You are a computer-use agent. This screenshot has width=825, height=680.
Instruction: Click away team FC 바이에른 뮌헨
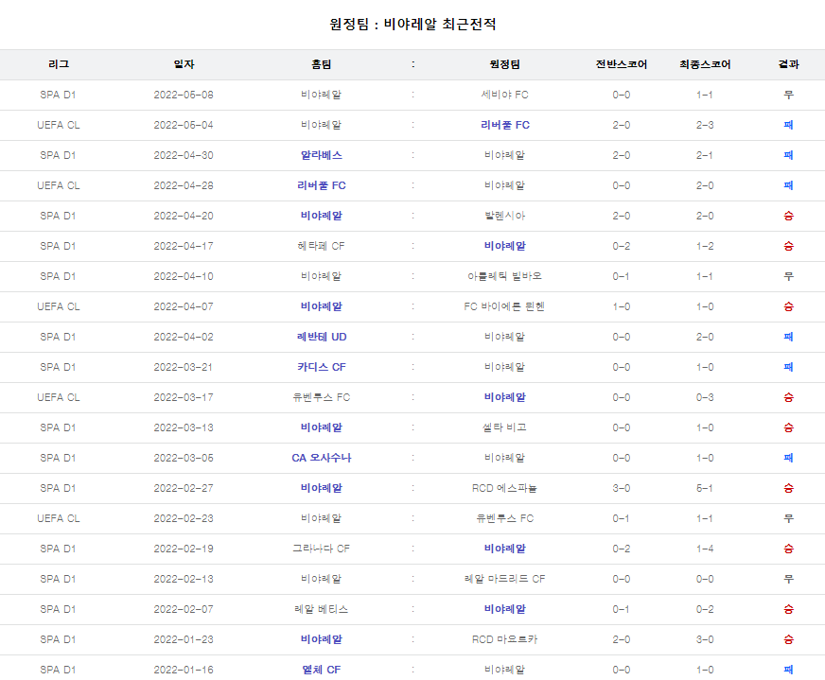[504, 306]
